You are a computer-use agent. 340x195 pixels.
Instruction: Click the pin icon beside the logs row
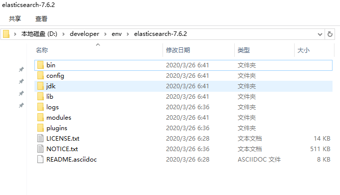click(x=21, y=105)
